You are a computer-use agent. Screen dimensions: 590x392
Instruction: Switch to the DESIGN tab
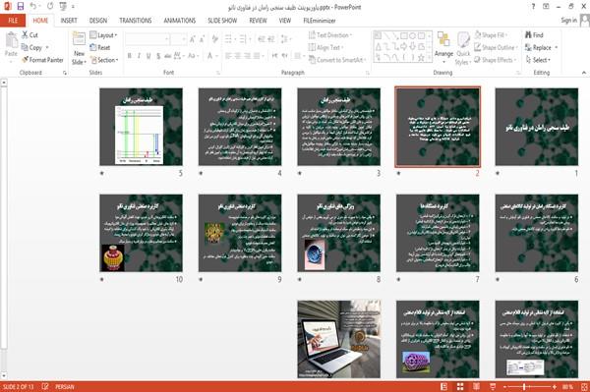pyautogui.click(x=98, y=21)
